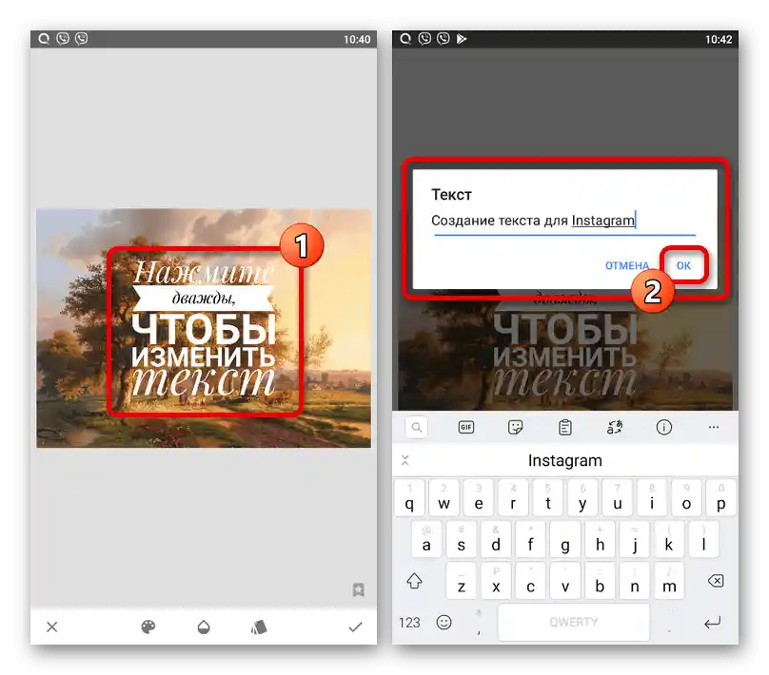The image size is (769, 675).
Task: Tap the 10:40 clock in left status bar
Action: pyautogui.click(x=357, y=39)
